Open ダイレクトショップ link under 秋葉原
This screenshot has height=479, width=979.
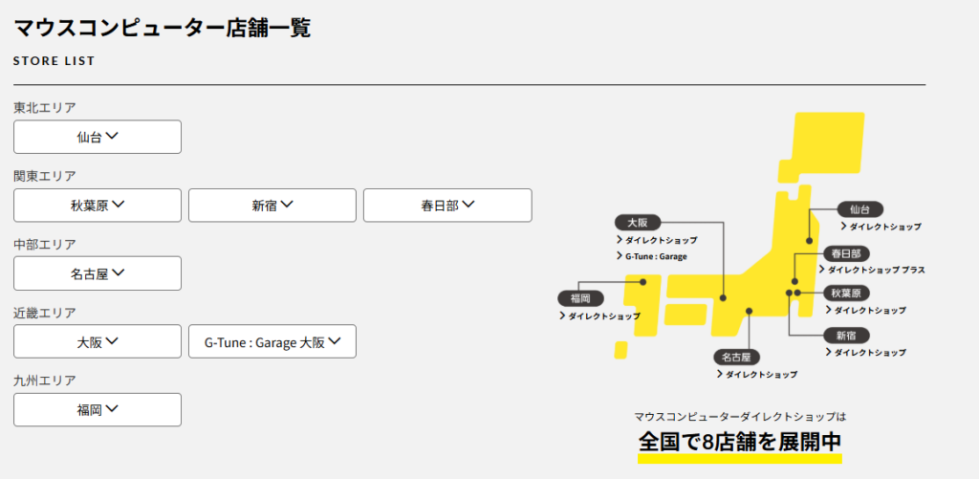(865, 310)
